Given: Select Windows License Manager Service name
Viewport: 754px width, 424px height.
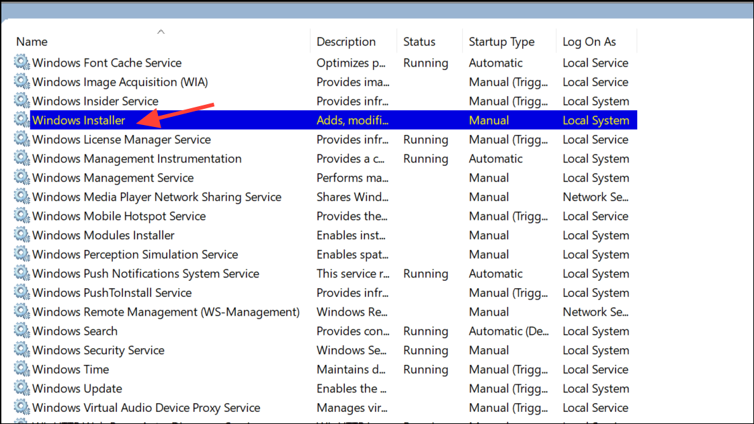Looking at the screenshot, I should click(122, 140).
